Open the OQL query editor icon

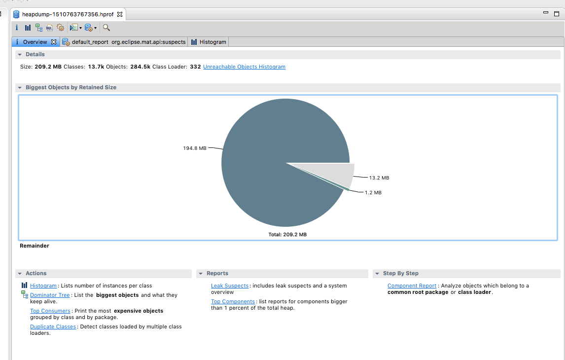tap(49, 28)
